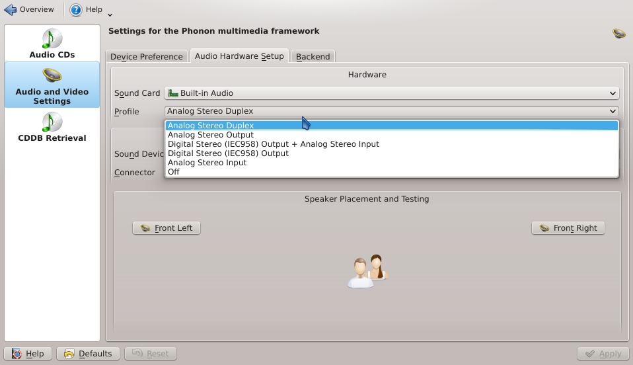This screenshot has width=633, height=365.
Task: Click the Apply button
Action: point(603,354)
